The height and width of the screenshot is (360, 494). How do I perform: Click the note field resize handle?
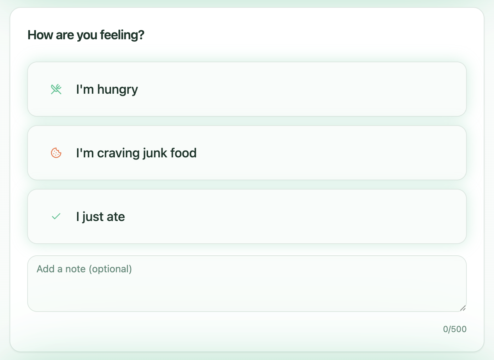(x=463, y=308)
